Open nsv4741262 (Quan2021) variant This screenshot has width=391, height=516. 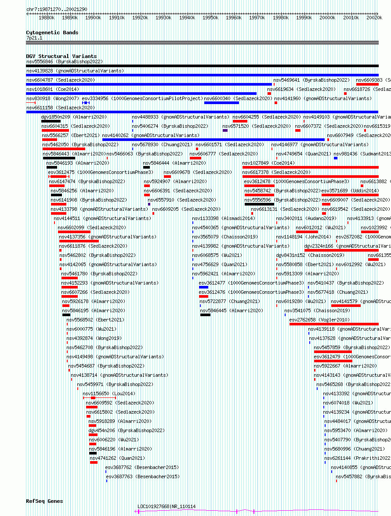pyautogui.click(x=117, y=458)
